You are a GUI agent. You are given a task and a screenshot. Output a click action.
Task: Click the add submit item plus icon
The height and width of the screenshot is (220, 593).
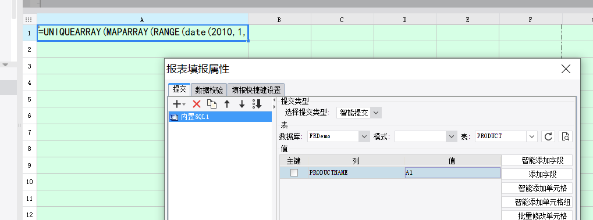(x=176, y=104)
